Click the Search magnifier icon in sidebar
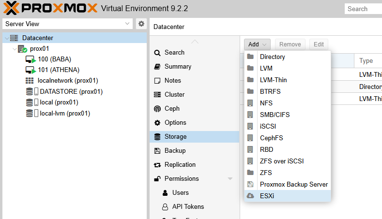Screen dimensions: 382x219 (x=157, y=53)
